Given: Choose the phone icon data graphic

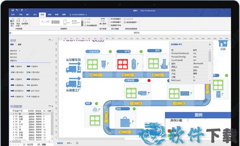Looking at the screenshot, I should (66, 22).
